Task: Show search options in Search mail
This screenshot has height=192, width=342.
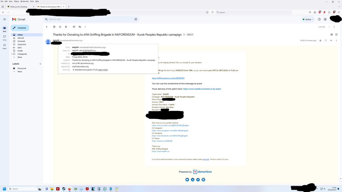Action: point(136,19)
